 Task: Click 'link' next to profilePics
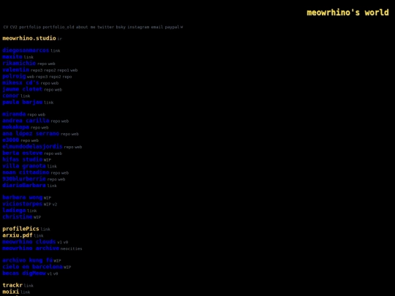[x=45, y=229]
